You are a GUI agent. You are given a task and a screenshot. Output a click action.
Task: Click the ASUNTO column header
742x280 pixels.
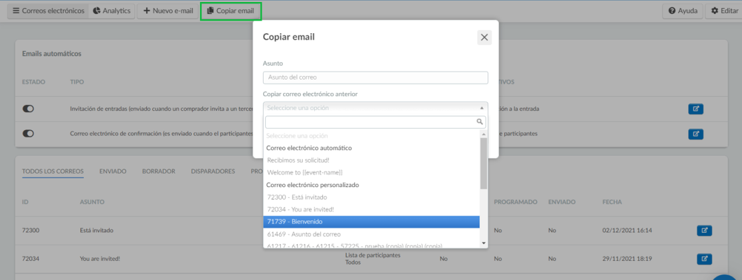92,202
